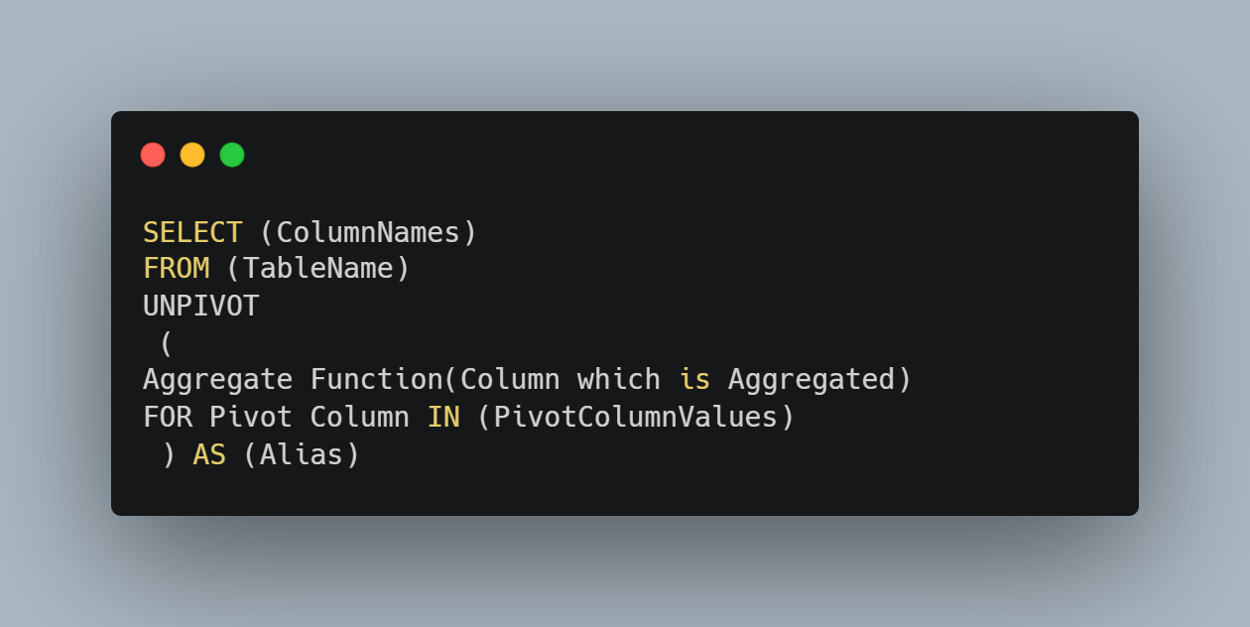The width and height of the screenshot is (1250, 627).
Task: Click the FROM keyword
Action: pos(176,269)
